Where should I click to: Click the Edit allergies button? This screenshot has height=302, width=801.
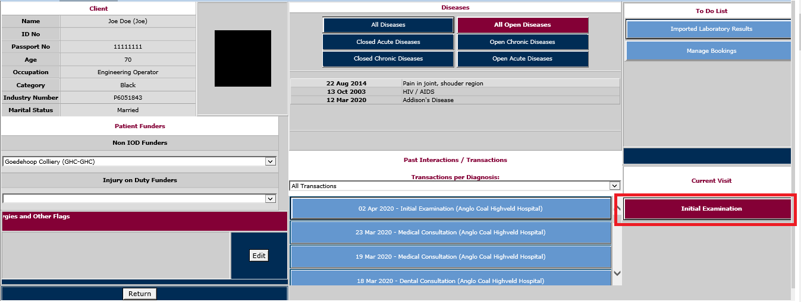(x=259, y=256)
